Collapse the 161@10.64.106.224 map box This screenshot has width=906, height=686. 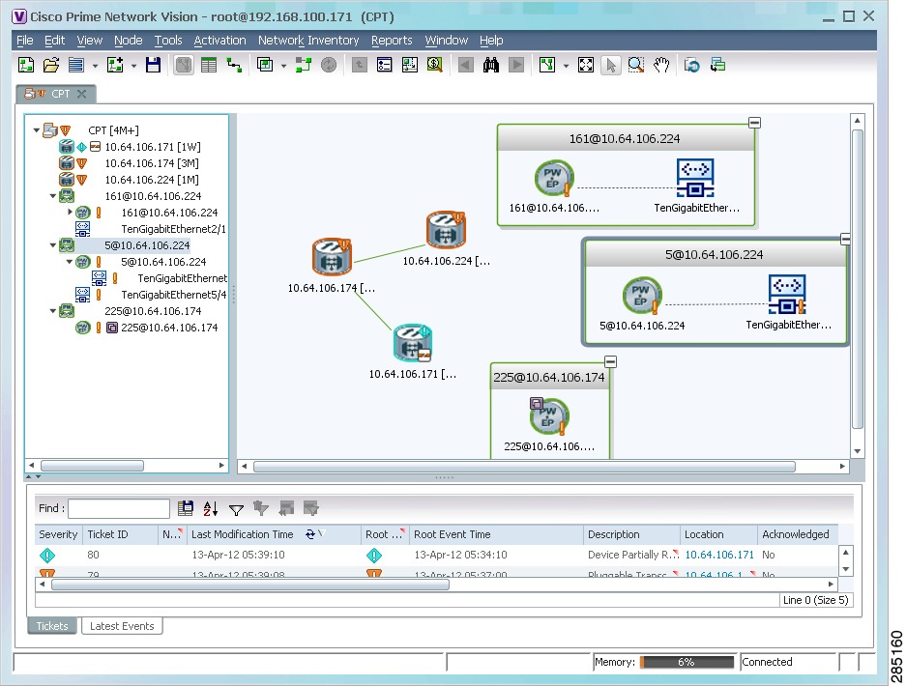pyautogui.click(x=754, y=123)
